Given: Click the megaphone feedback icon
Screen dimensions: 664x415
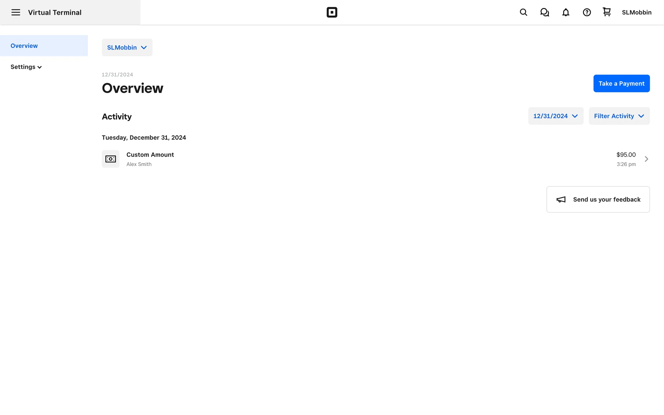Looking at the screenshot, I should [x=561, y=200].
